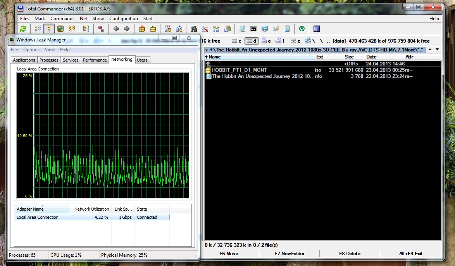Viewport: 455px width, 266px height.
Task: Sort files by Name column header
Action: tap(260, 57)
